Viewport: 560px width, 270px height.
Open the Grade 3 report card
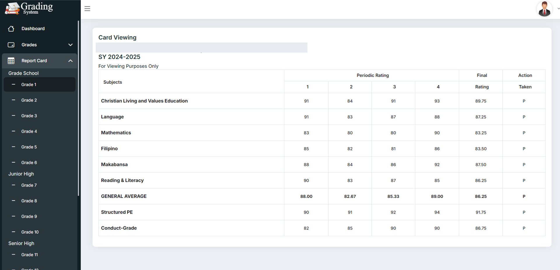click(x=29, y=116)
